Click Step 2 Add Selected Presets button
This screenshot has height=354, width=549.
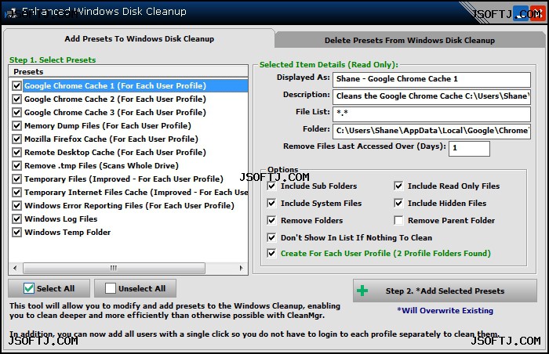tap(445, 291)
